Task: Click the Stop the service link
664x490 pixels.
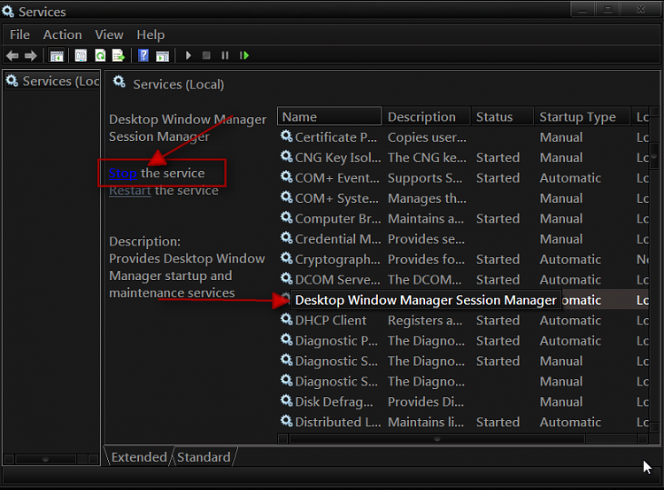Action: [x=123, y=173]
